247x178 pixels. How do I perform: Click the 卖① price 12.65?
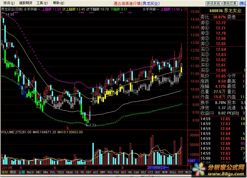tap(221, 44)
